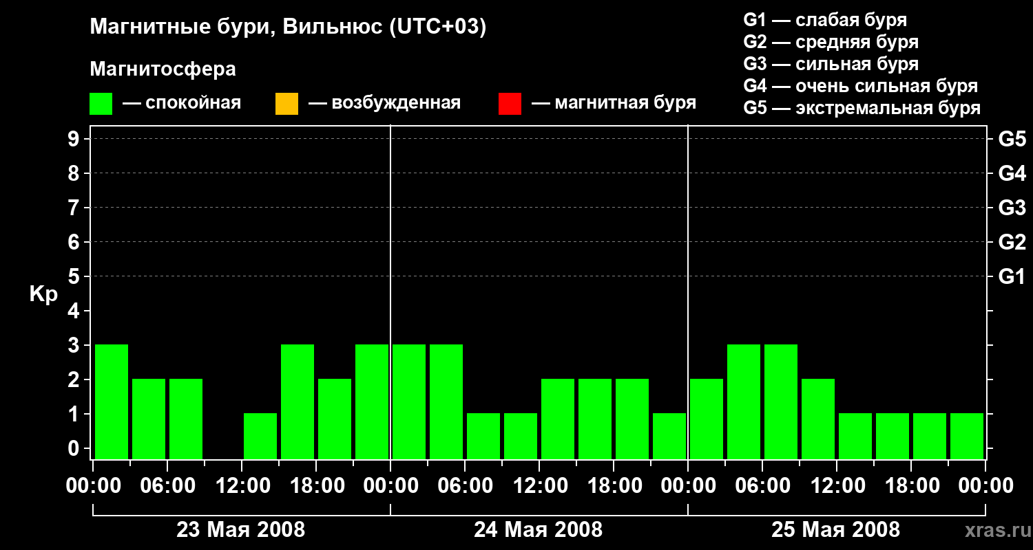
Task: Click the 23 May 18:00–21:00 Kp bar
Action: coord(335,419)
